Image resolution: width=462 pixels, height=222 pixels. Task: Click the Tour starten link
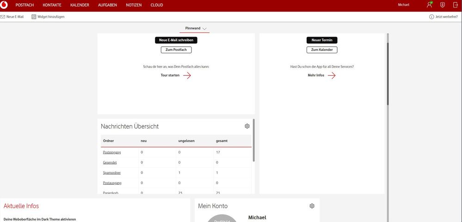(x=170, y=75)
